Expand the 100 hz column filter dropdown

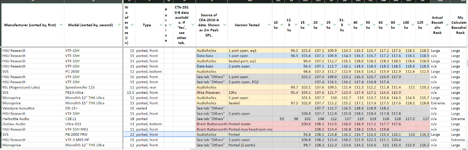(x=413, y=25)
